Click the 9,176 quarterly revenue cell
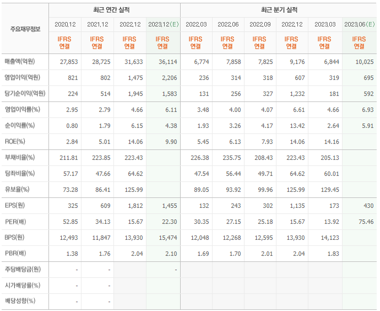The image size is (380, 311). tap(297, 62)
